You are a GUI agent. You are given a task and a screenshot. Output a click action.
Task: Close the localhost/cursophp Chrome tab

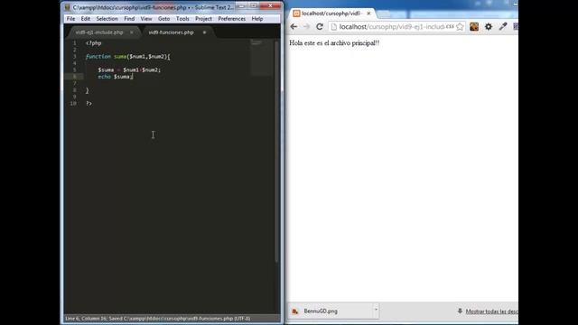(x=368, y=14)
